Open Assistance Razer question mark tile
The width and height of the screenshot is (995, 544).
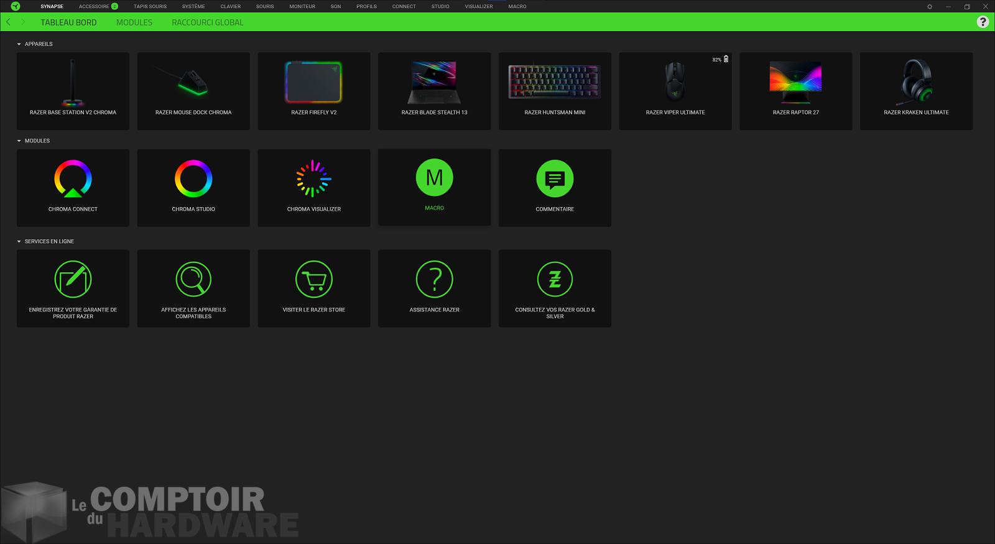pos(434,288)
